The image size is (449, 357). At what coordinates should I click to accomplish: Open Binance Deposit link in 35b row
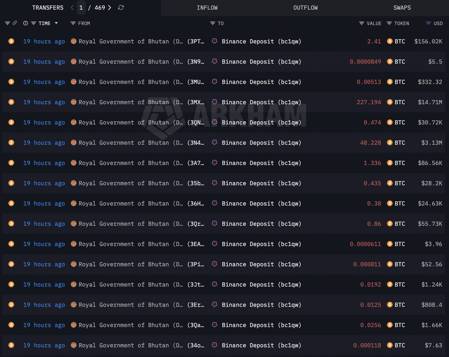pyautogui.click(x=261, y=183)
